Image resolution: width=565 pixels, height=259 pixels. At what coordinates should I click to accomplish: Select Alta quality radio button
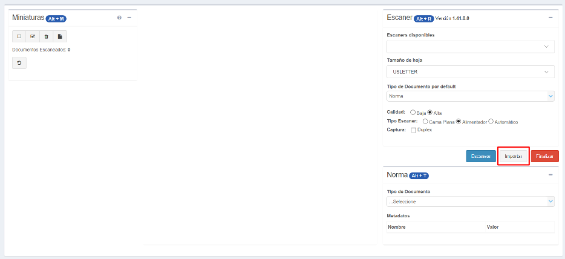tap(430, 113)
